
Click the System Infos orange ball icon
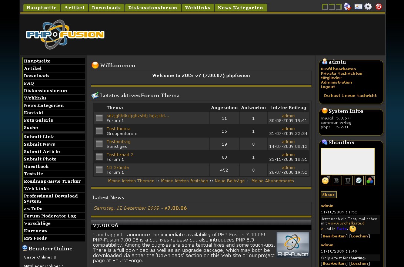[325, 111]
